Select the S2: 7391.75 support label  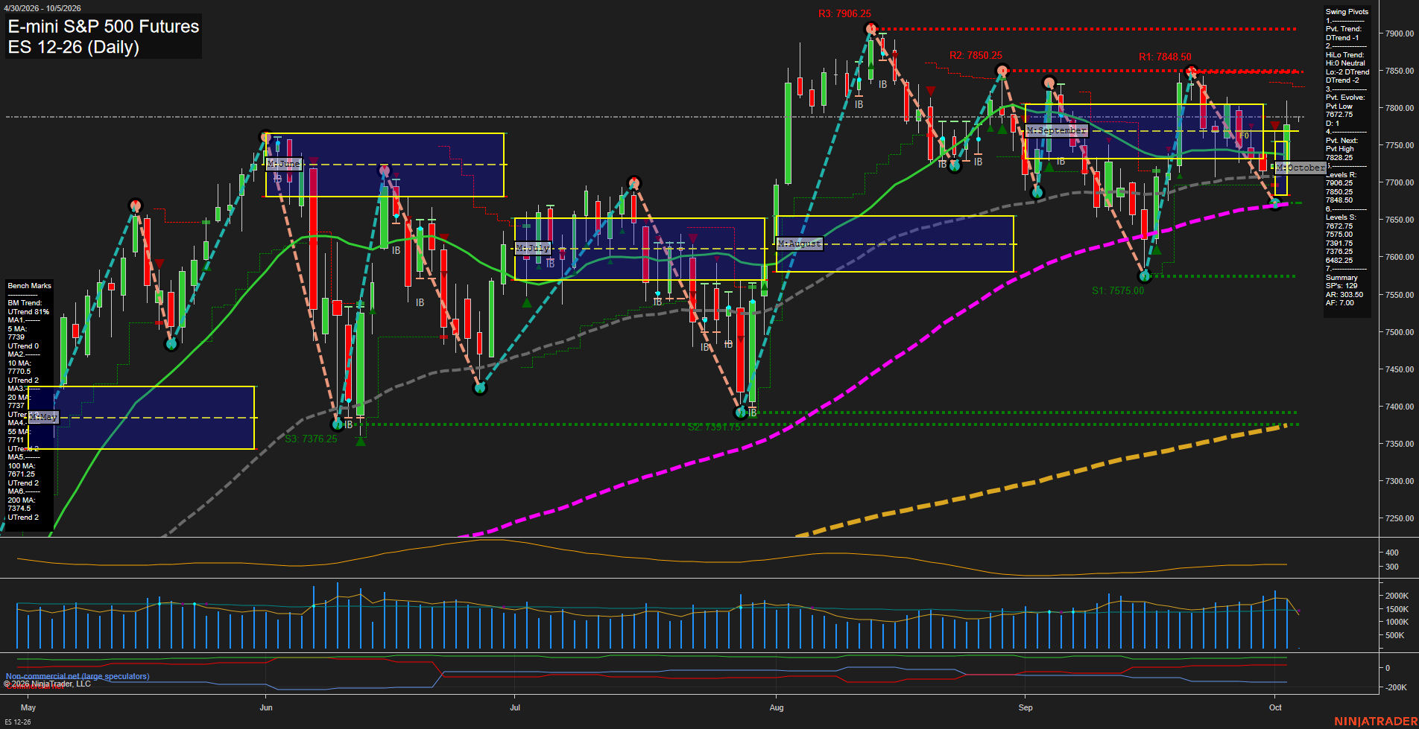(x=714, y=427)
